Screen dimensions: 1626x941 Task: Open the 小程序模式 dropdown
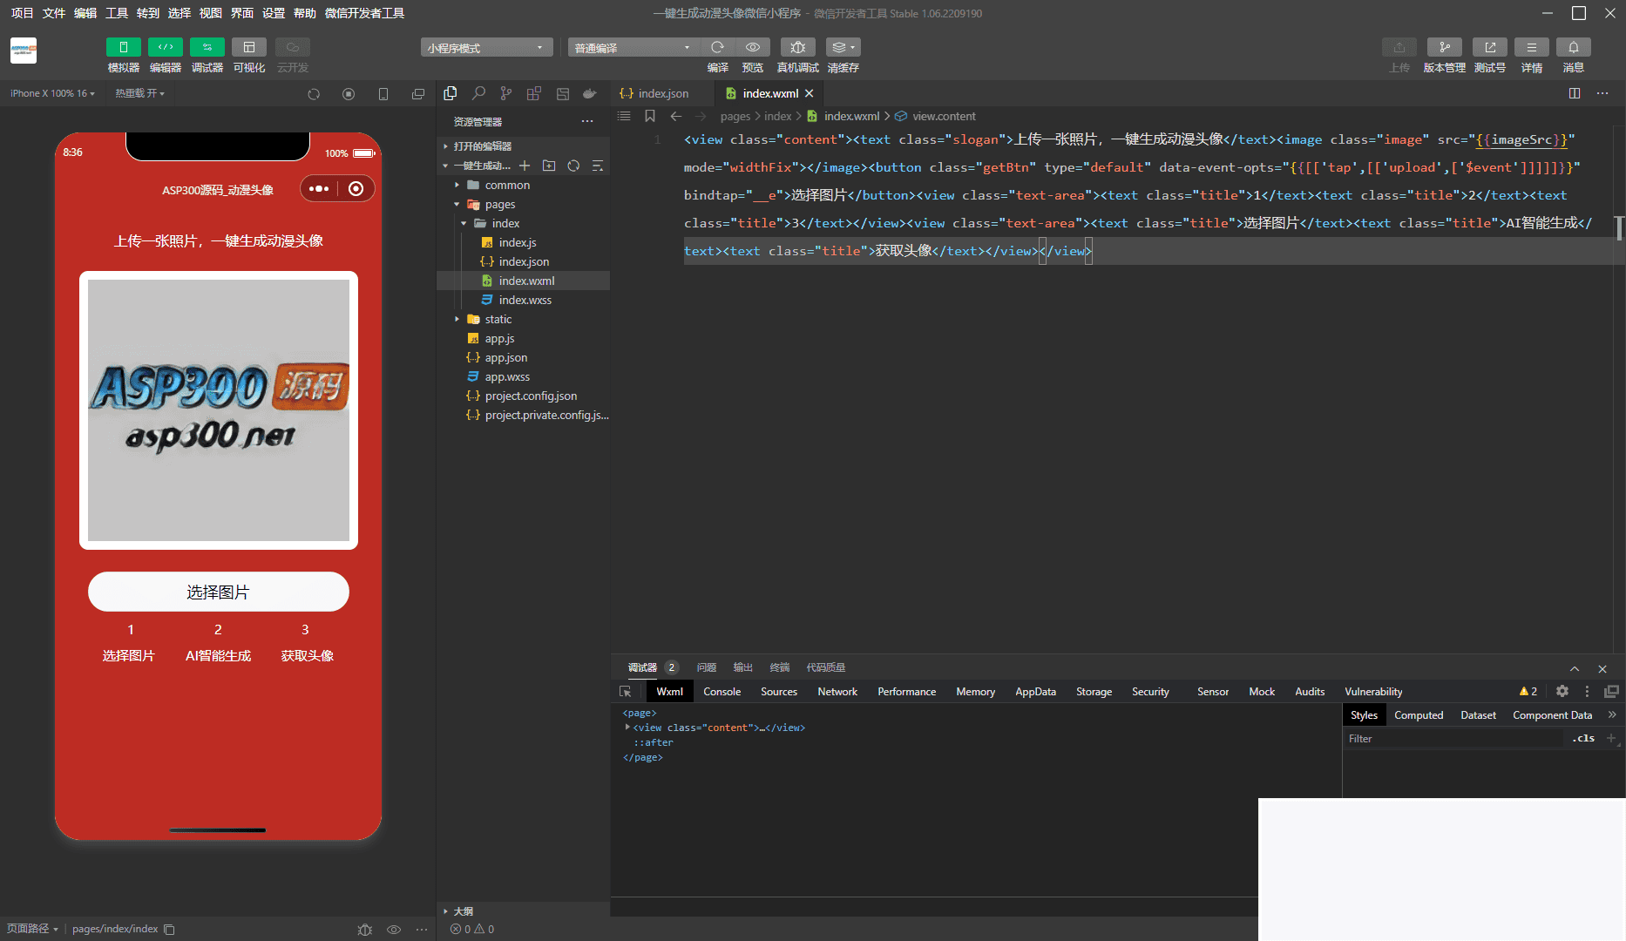tap(486, 48)
